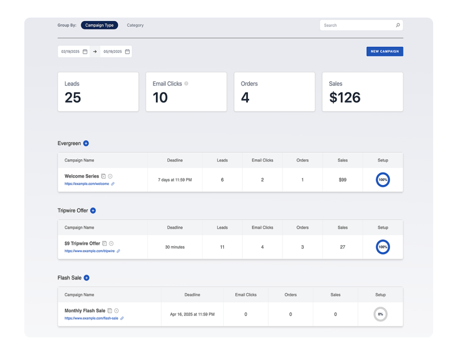The width and height of the screenshot is (457, 355).
Task: Click the circled X icon beside Monthly Flash Sale
Action: pyautogui.click(x=117, y=311)
